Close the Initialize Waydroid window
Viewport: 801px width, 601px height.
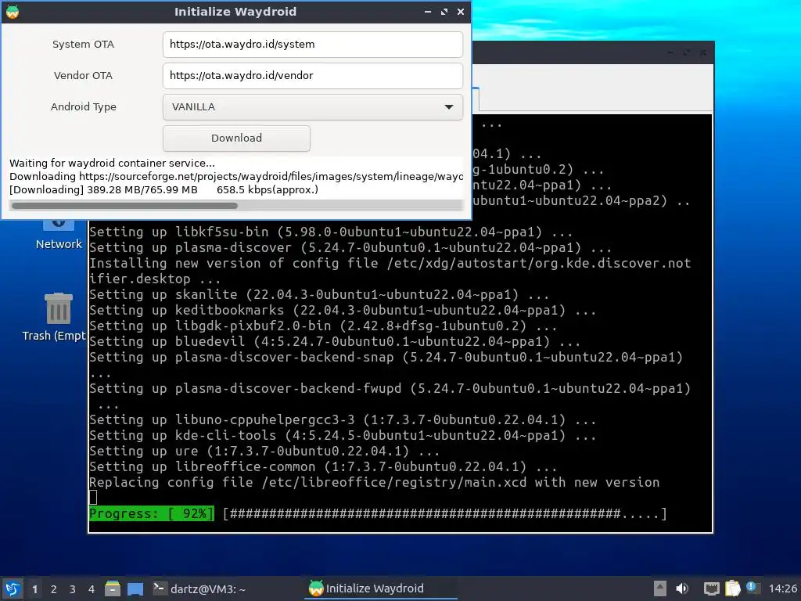point(460,11)
